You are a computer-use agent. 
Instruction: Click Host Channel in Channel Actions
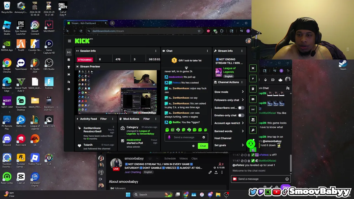(x=223, y=138)
